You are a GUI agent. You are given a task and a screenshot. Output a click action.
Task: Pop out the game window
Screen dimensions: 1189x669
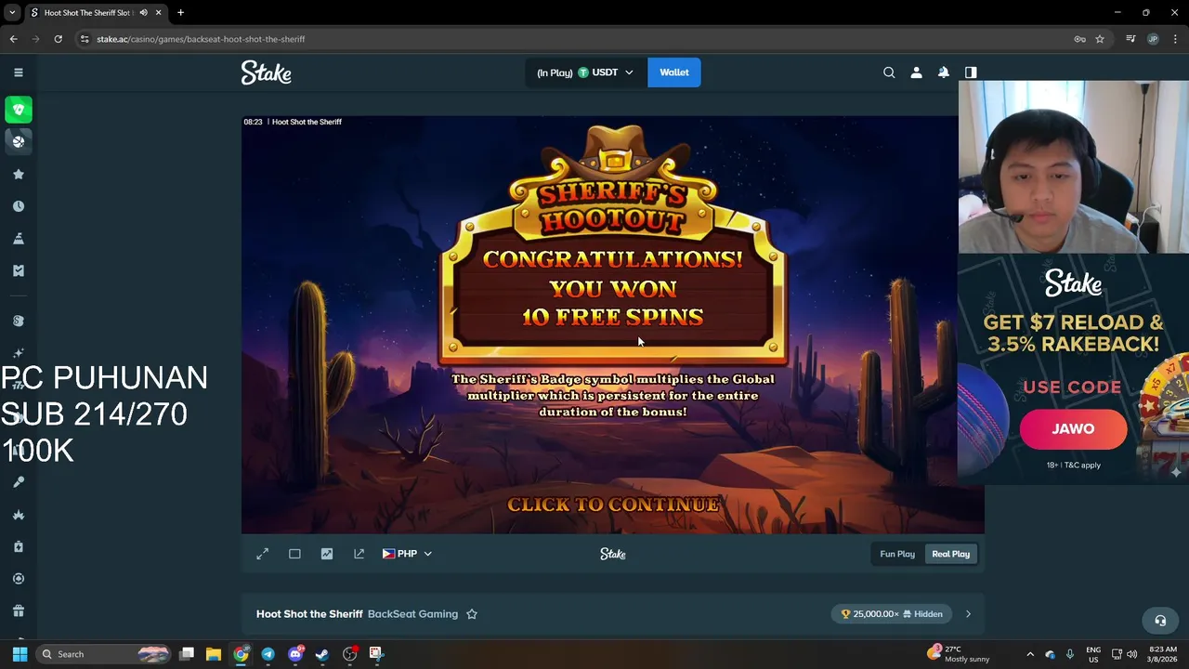pyautogui.click(x=359, y=554)
